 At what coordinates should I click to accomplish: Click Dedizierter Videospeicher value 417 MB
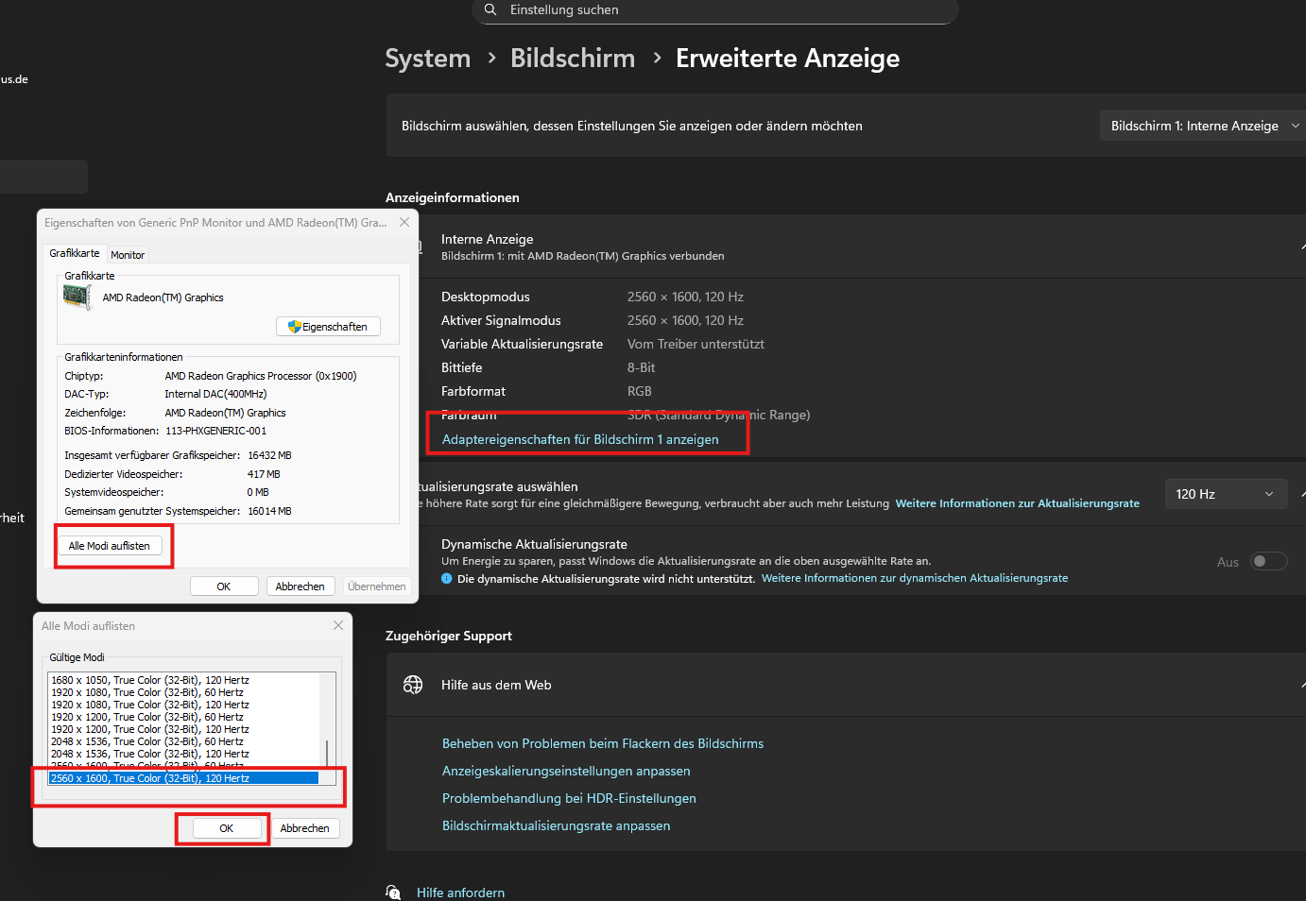[x=264, y=474]
